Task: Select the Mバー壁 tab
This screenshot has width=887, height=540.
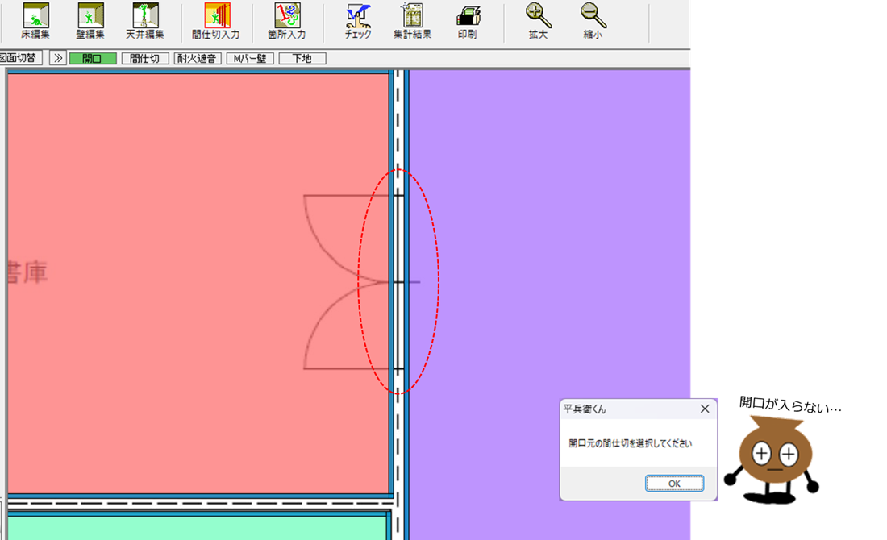Action: pos(250,59)
